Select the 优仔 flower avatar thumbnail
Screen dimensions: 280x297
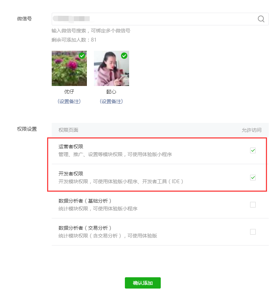click(x=69, y=68)
